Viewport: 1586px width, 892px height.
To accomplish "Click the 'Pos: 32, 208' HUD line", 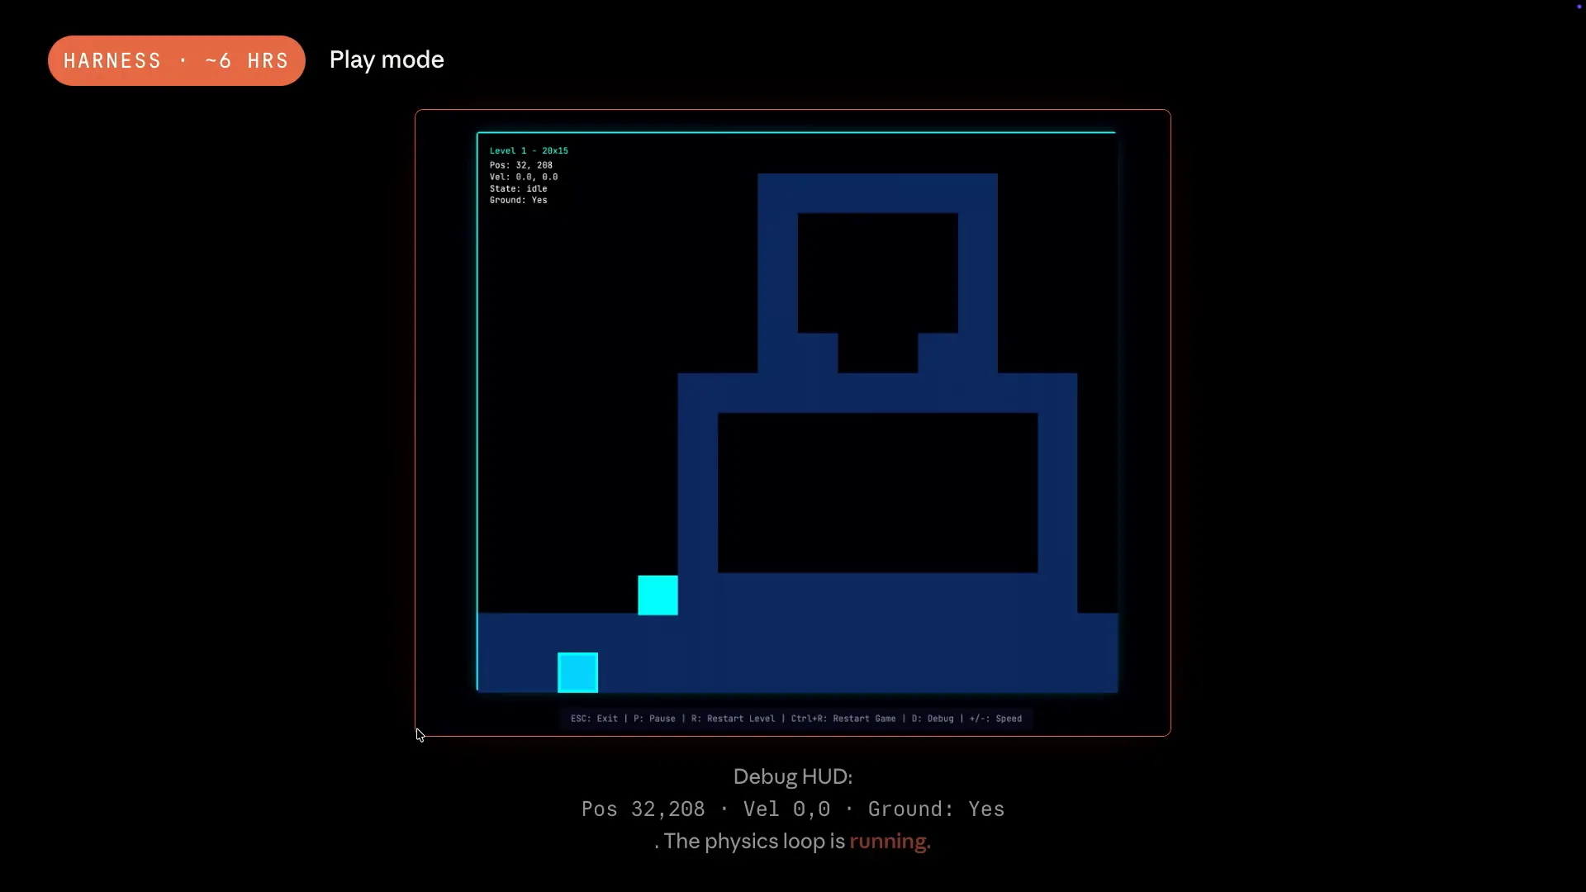I will [x=521, y=165].
